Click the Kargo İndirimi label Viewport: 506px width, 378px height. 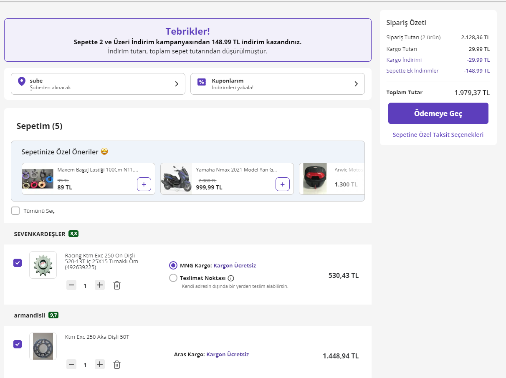[404, 60]
